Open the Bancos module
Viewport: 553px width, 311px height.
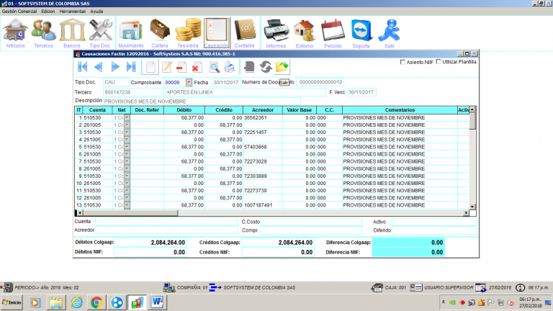72,34
